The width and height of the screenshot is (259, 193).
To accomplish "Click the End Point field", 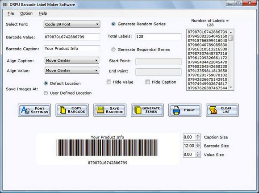I will (158, 72).
